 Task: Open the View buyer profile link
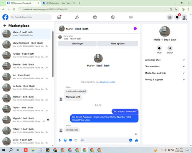pyautogui.click(x=108, y=82)
